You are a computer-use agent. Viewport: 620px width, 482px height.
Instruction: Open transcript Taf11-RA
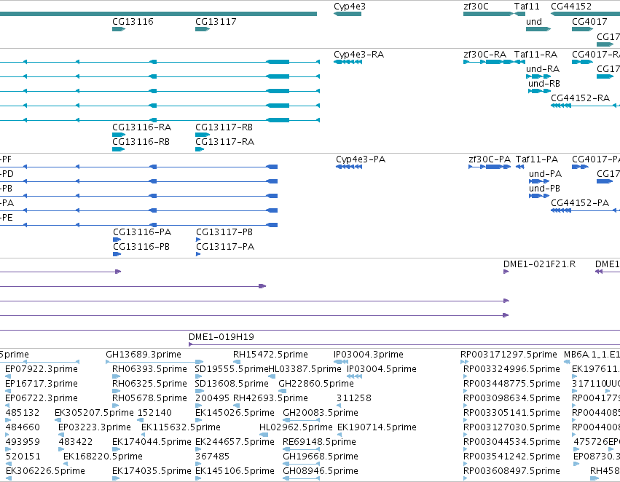(x=535, y=55)
